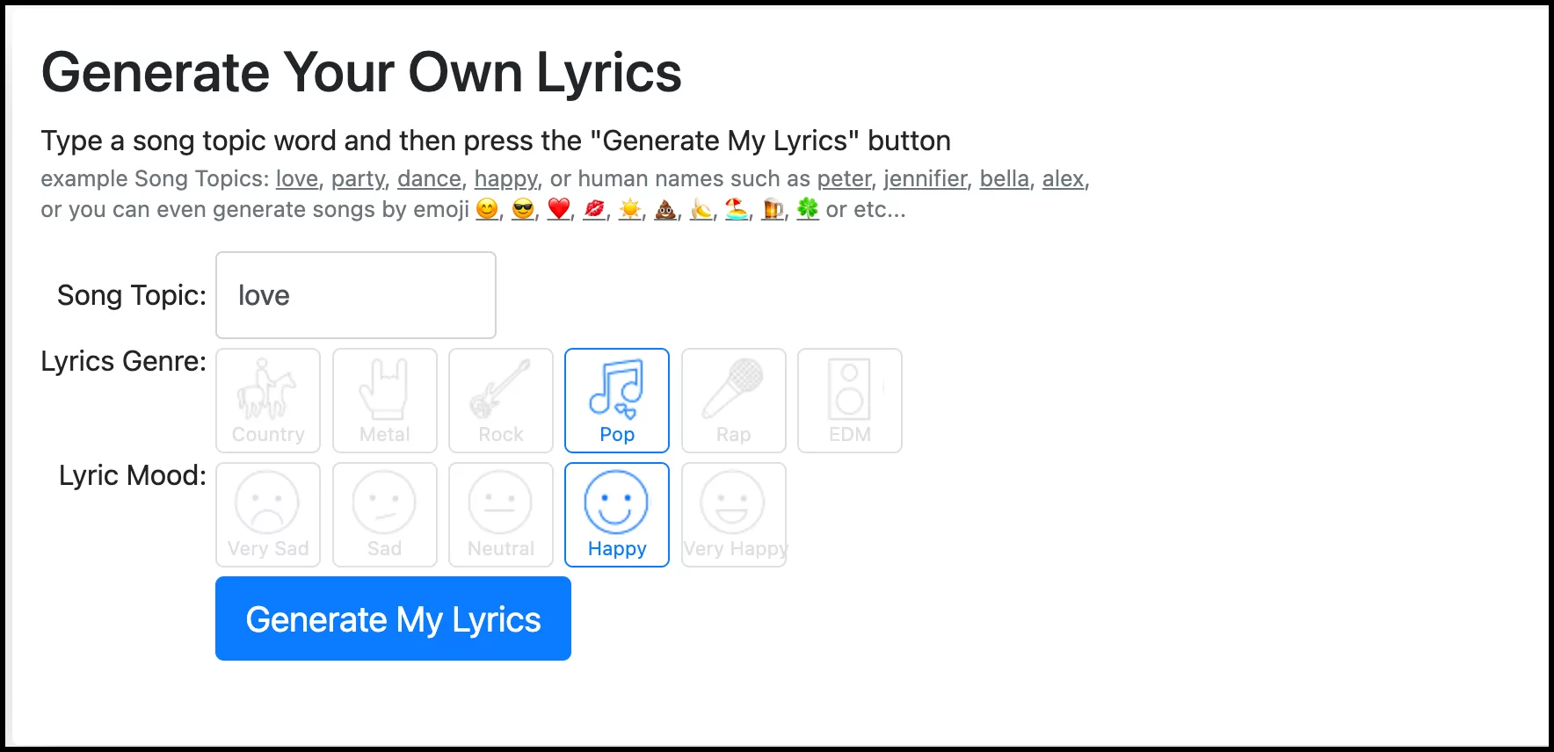Click inside the Song Topic text field
Screen dimensions: 1554x752
[355, 295]
